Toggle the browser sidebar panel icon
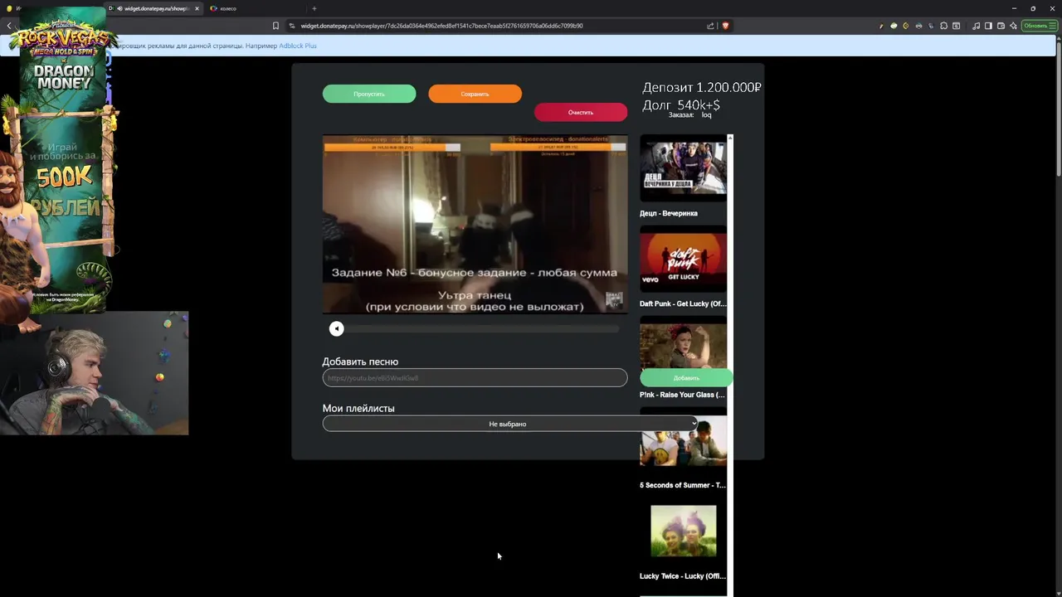1062x597 pixels. coord(988,26)
